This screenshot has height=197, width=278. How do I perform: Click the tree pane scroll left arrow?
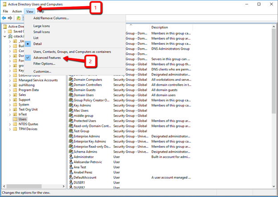(4, 186)
